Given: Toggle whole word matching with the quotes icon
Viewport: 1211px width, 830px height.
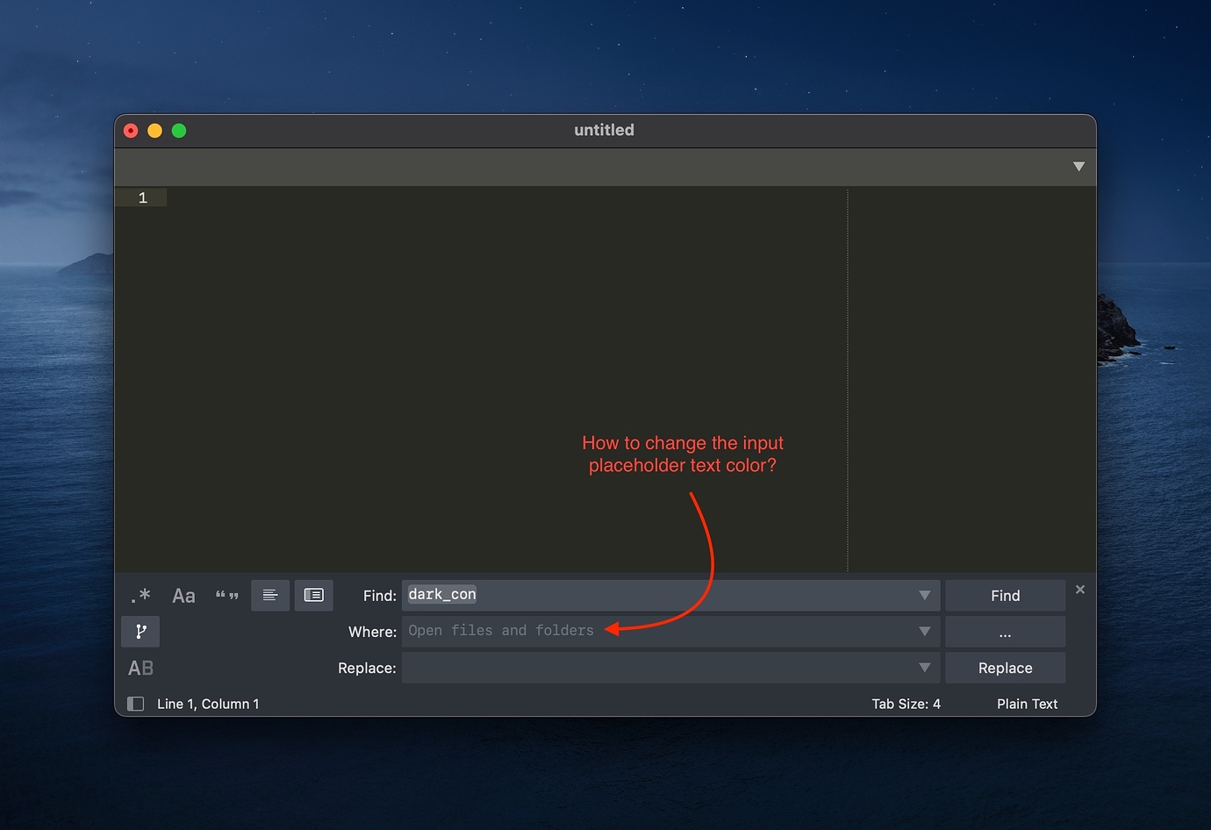Looking at the screenshot, I should click(x=226, y=595).
